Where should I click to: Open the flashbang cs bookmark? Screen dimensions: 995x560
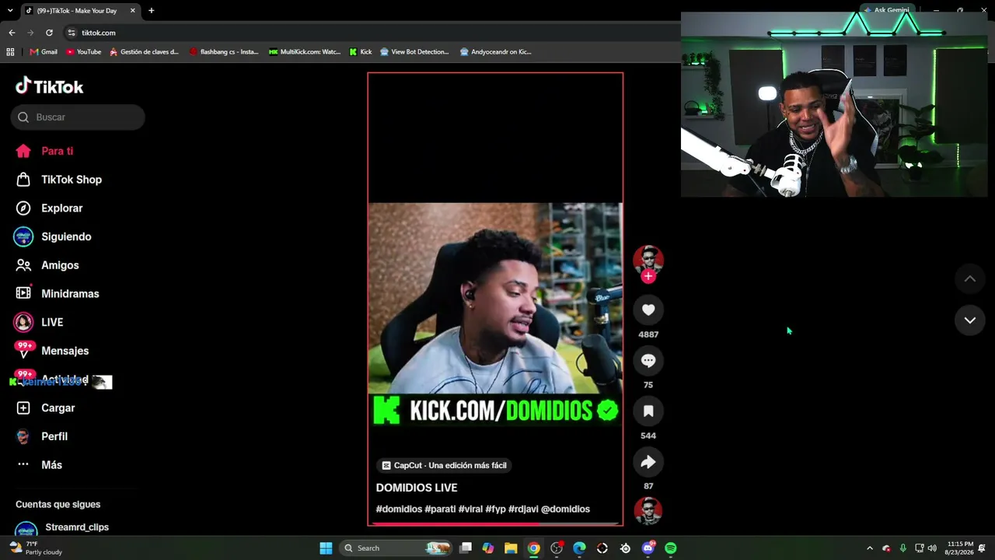[x=224, y=52]
